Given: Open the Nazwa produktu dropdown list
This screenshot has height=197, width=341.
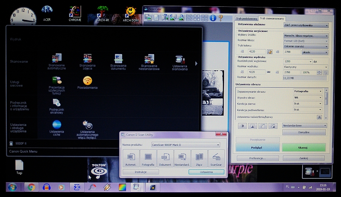Looking at the screenshot, I should (186, 145).
